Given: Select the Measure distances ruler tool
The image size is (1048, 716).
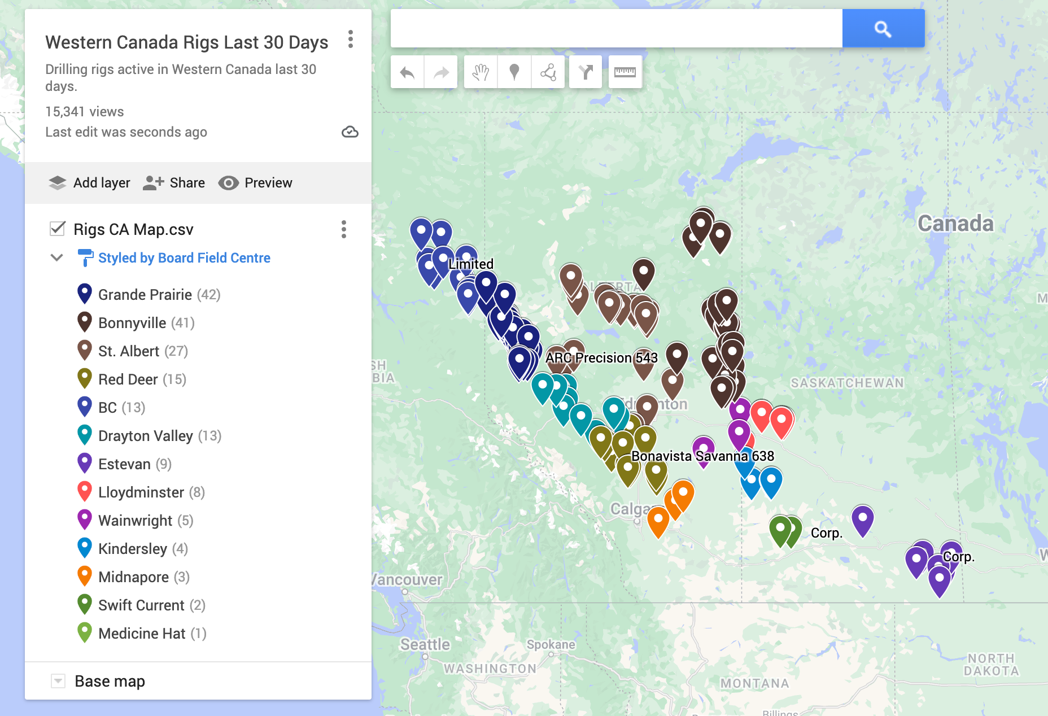Looking at the screenshot, I should click(x=625, y=72).
